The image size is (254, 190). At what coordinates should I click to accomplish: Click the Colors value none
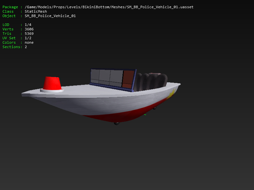29,42
